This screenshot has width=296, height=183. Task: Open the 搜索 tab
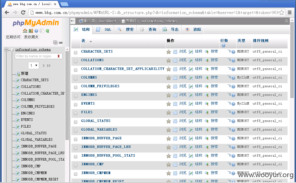[x=125, y=29]
